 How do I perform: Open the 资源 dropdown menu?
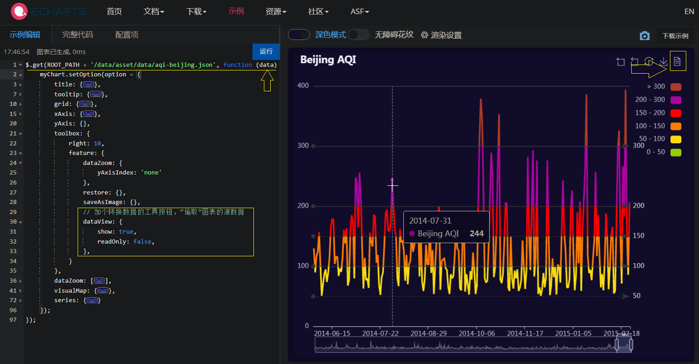[276, 11]
